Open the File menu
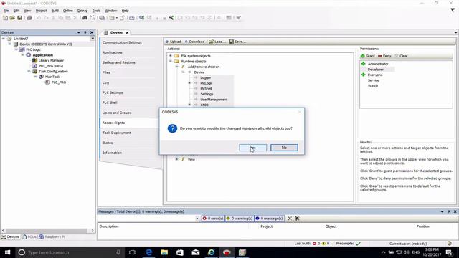 pyautogui.click(x=6, y=11)
